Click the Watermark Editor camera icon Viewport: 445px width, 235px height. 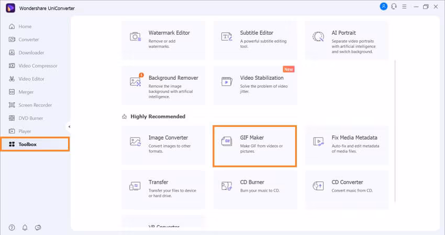tap(136, 37)
